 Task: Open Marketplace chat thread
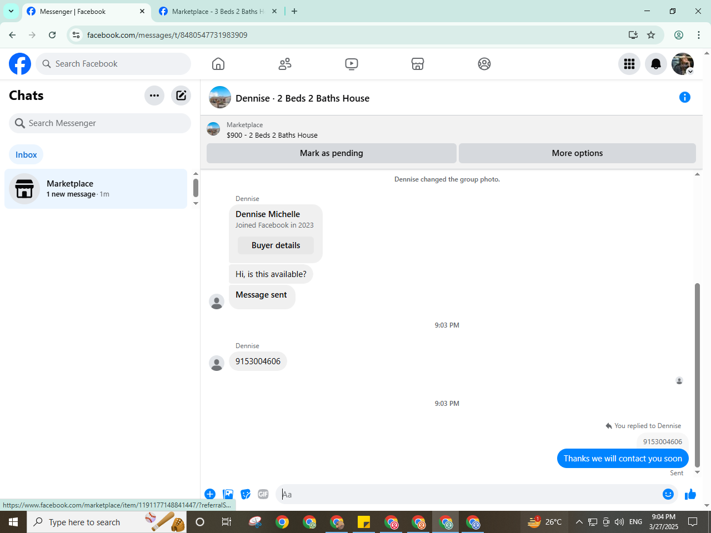(x=96, y=189)
